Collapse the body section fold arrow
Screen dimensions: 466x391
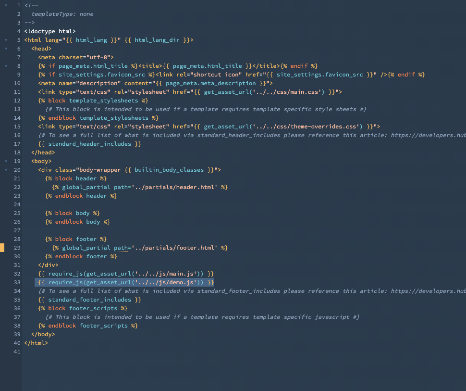coord(5,161)
